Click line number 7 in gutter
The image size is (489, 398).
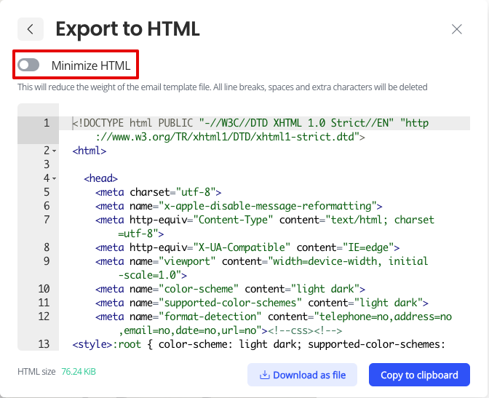tap(47, 220)
